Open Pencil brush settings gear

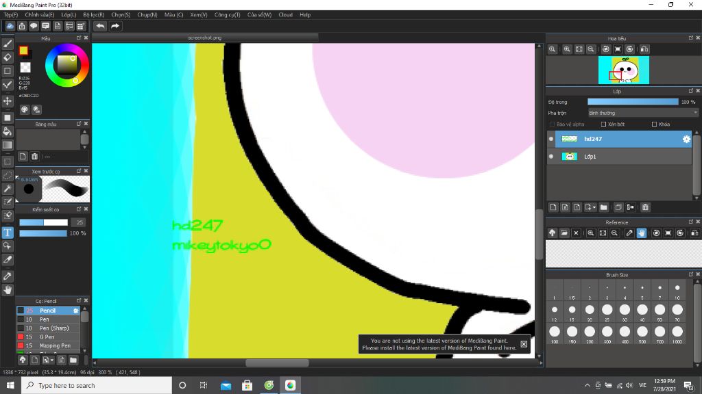pos(75,311)
